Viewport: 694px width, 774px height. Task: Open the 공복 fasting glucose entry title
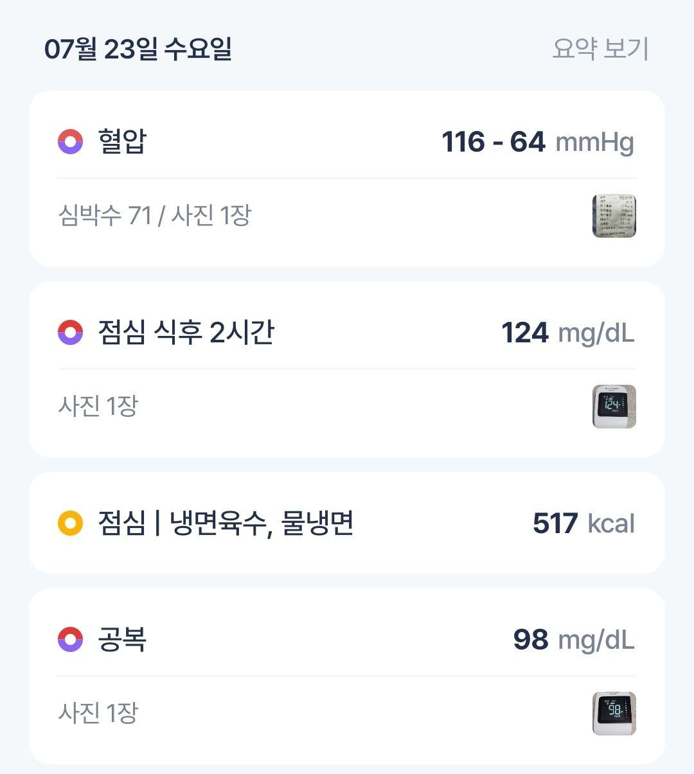122,640
